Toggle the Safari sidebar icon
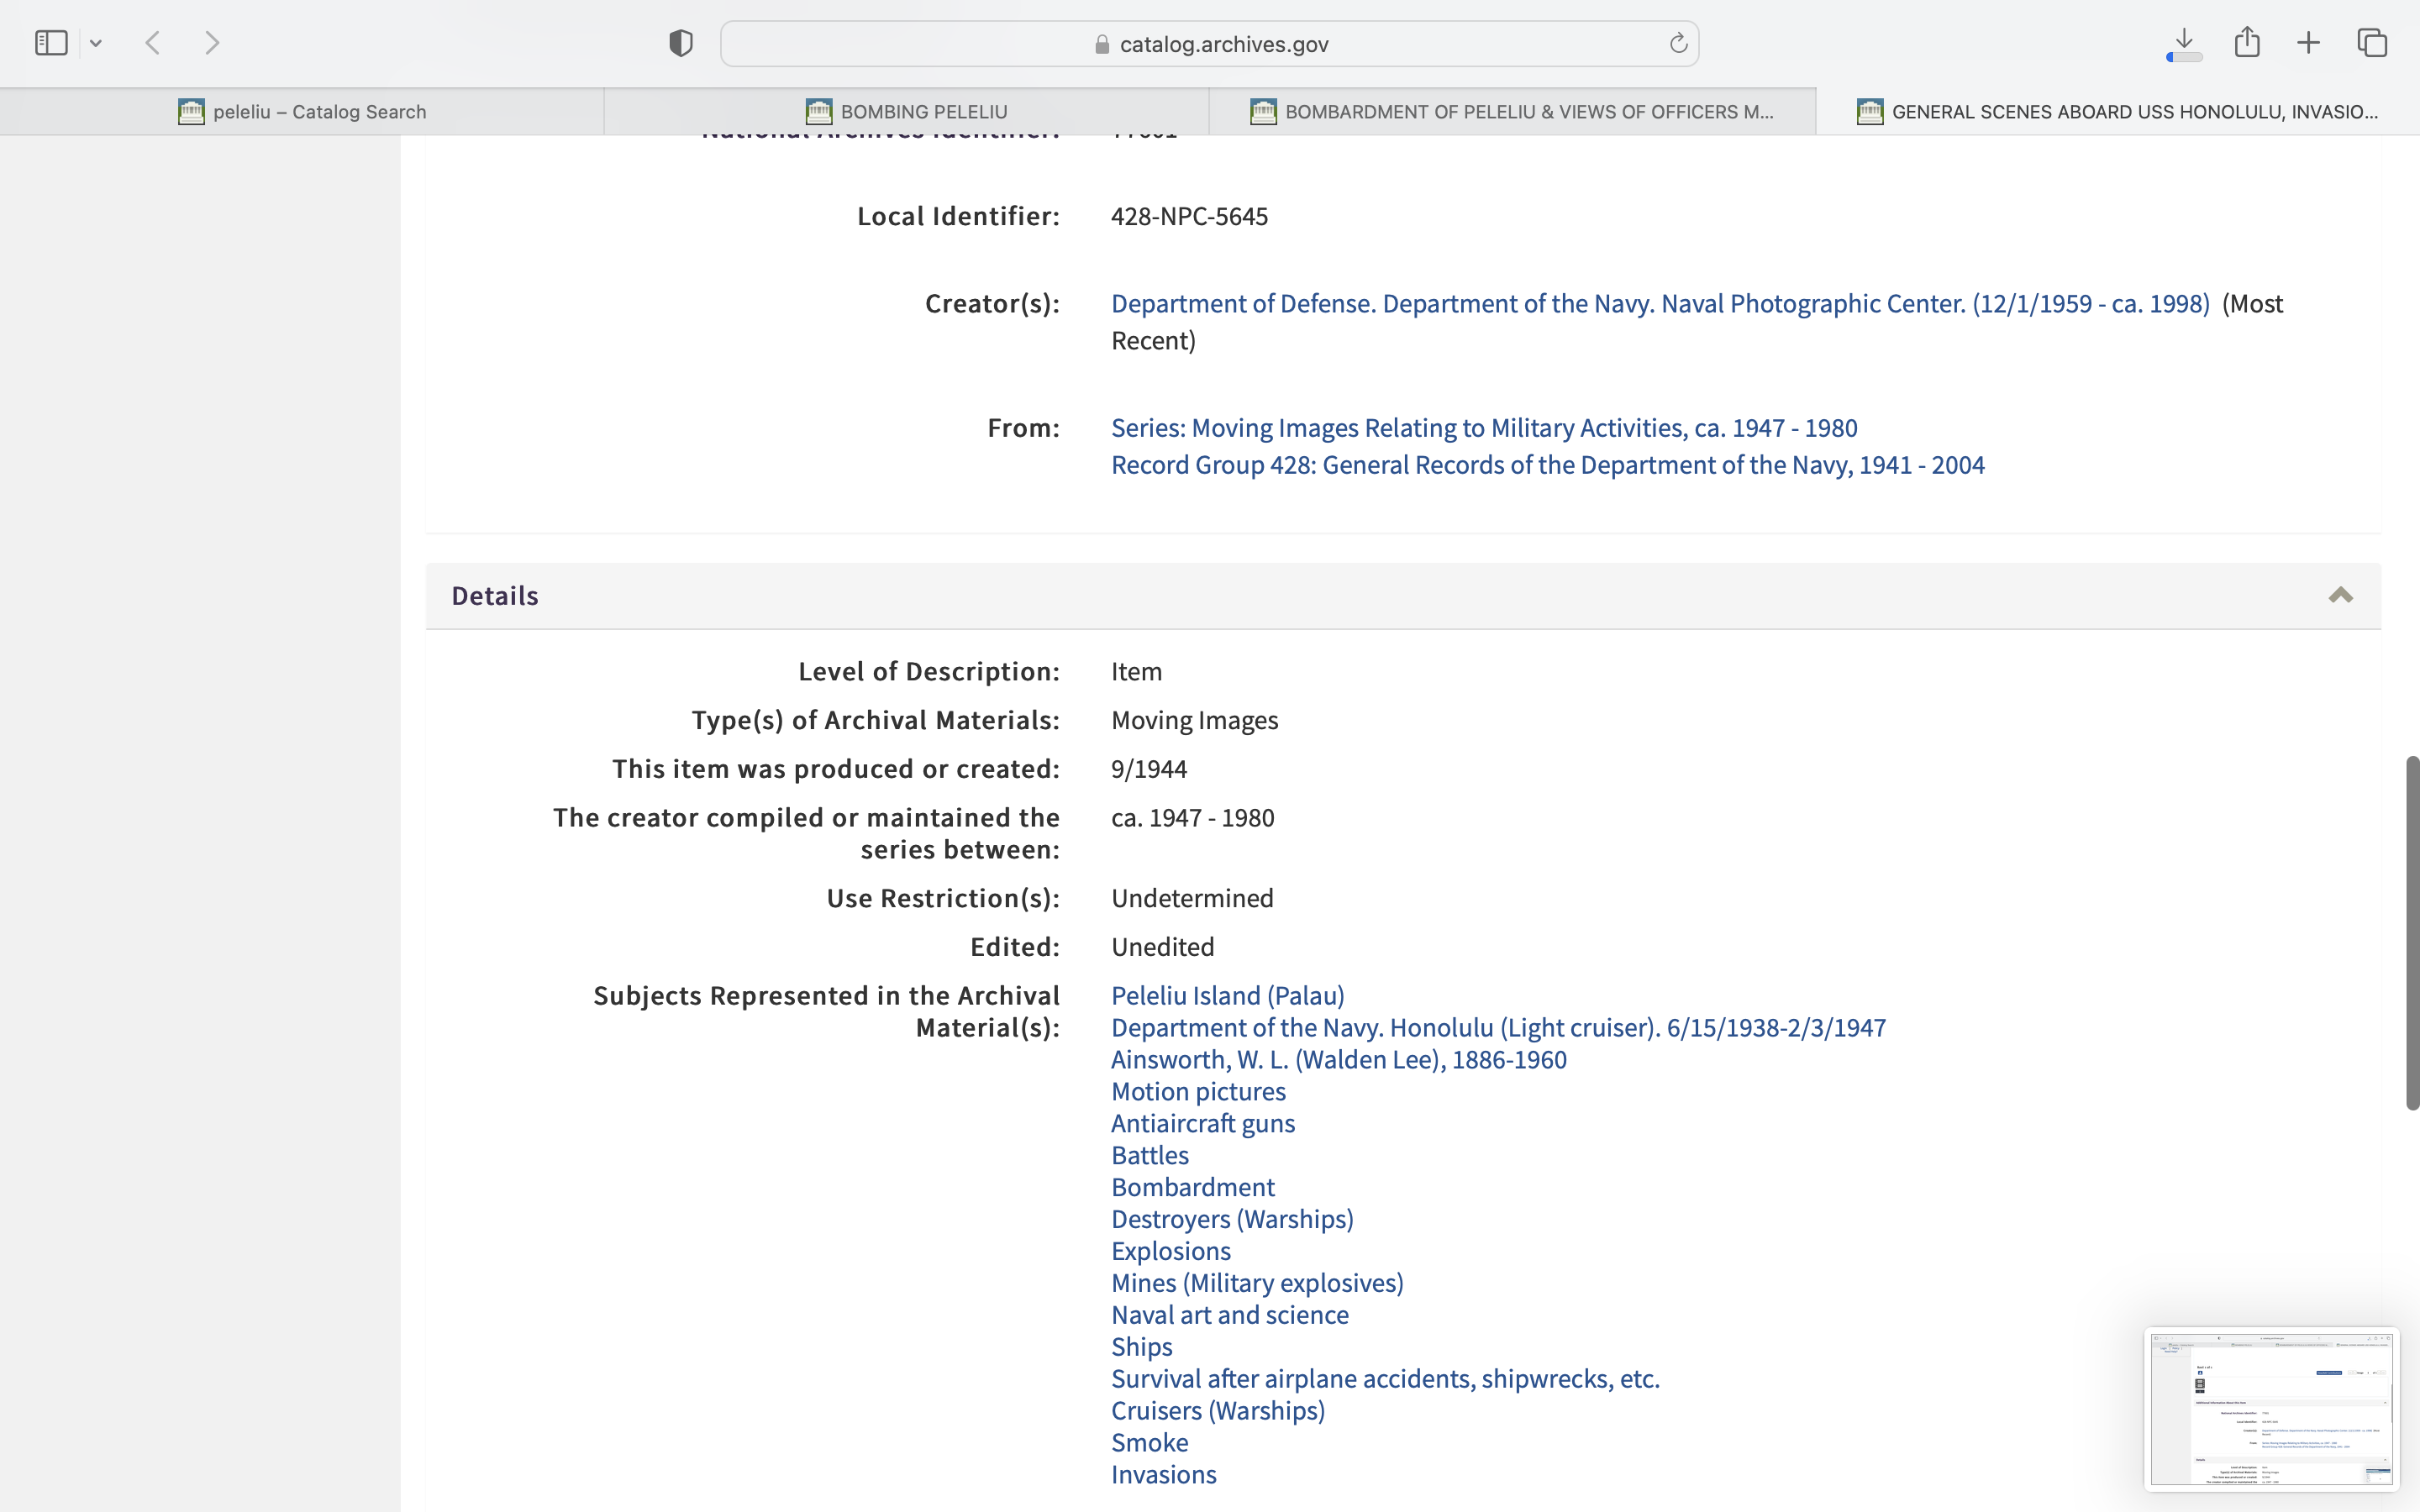The image size is (2420, 1512). (51, 43)
